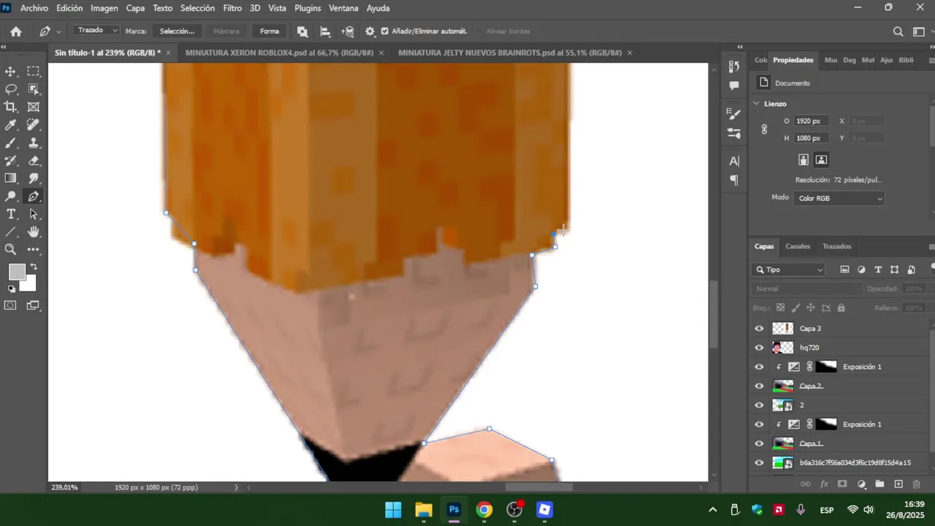Select the Zoom magnifier tool
The width and height of the screenshot is (935, 526).
pyautogui.click(x=11, y=250)
